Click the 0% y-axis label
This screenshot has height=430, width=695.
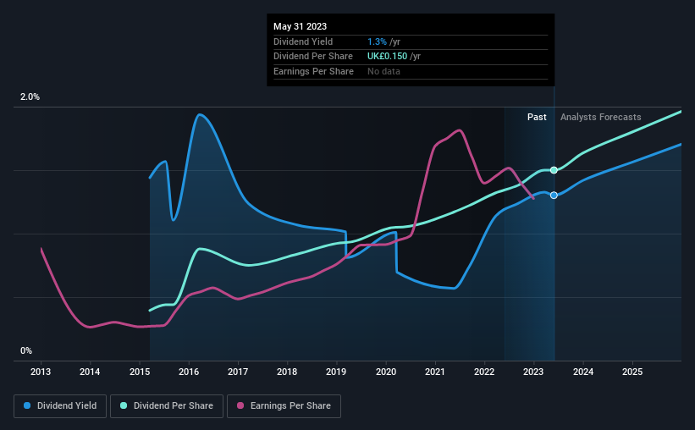(26, 350)
